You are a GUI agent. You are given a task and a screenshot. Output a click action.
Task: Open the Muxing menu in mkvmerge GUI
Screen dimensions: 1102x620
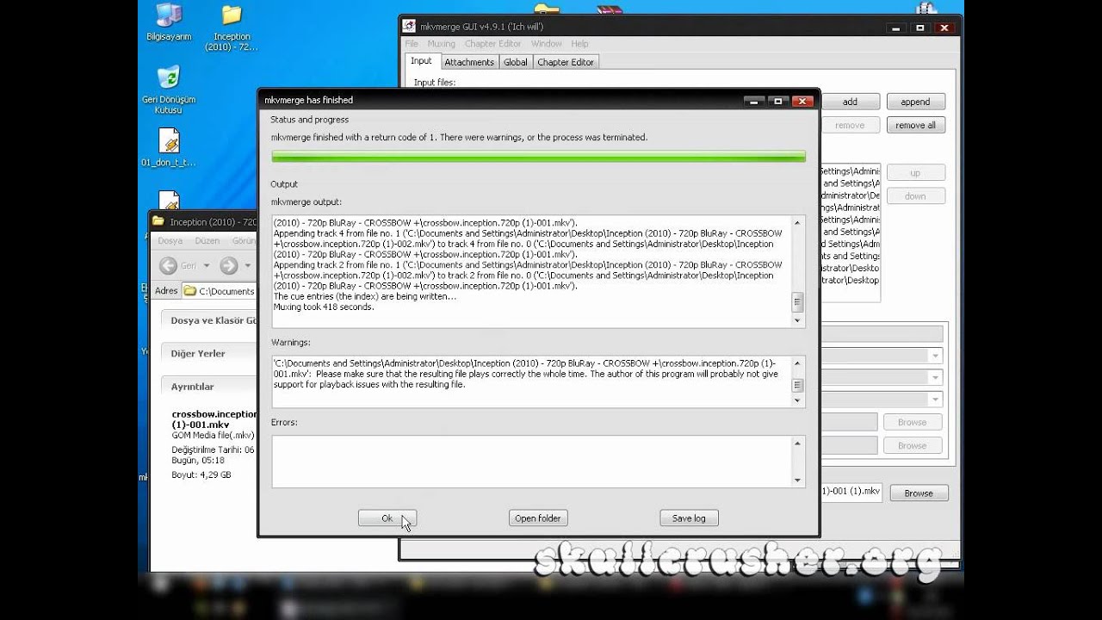pyautogui.click(x=442, y=44)
